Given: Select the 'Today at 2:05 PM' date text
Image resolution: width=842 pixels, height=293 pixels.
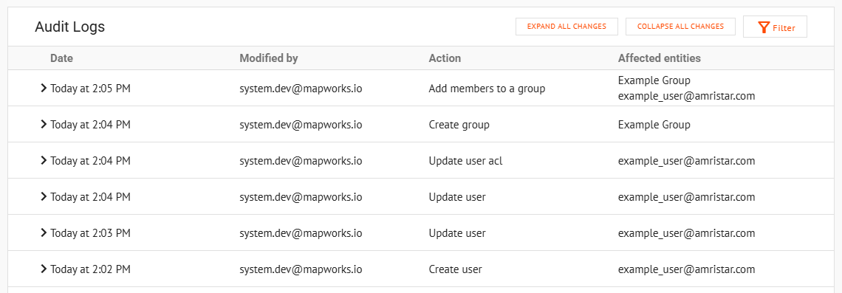Looking at the screenshot, I should pos(90,89).
